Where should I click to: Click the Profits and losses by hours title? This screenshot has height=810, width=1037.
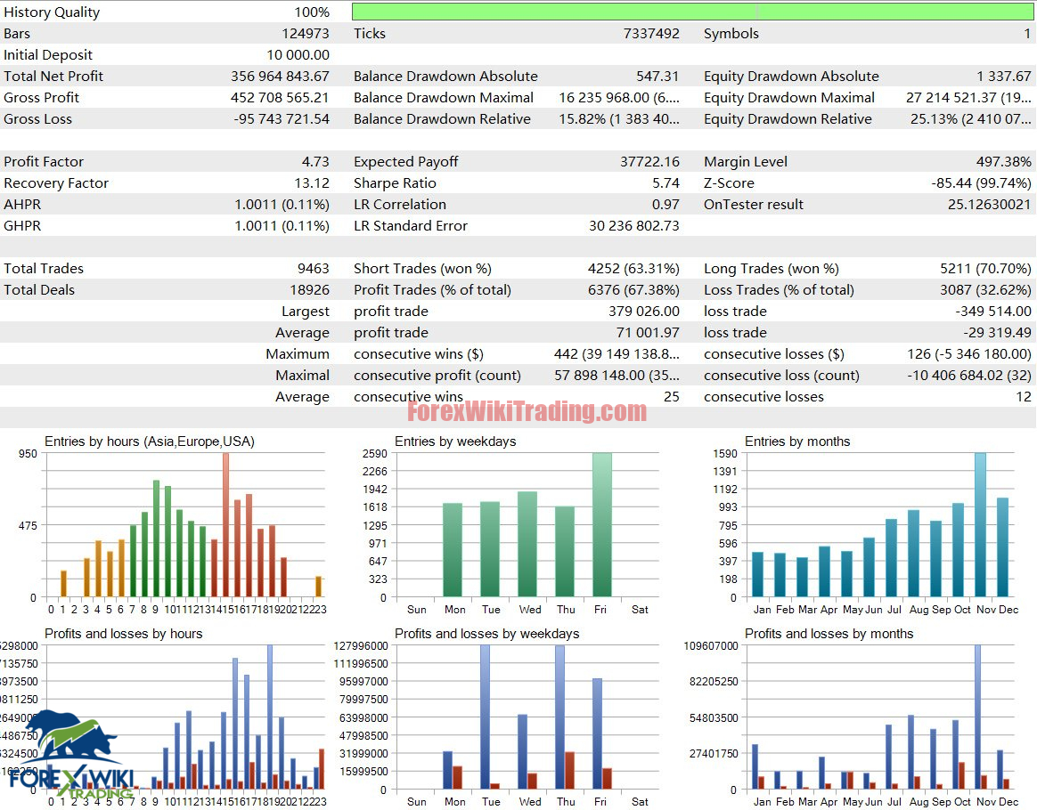pyautogui.click(x=124, y=634)
